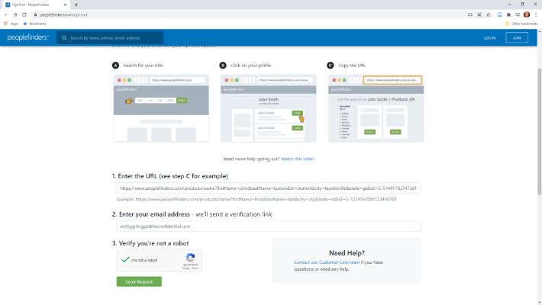Click the cast screen icon in toolbar
Image resolution: width=542 pixels, height=305 pixels.
coord(469,14)
